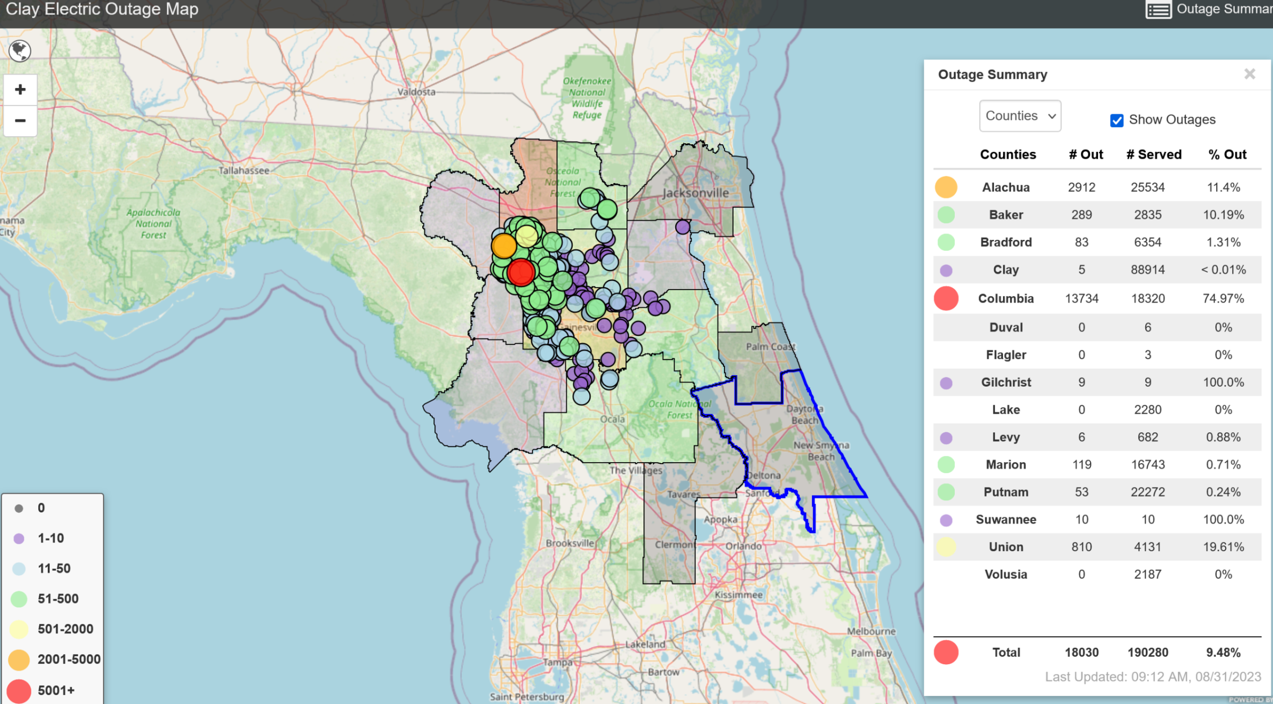Click Columbia's 74.97% value
Screen dimensions: 1273x704
pyautogui.click(x=1223, y=299)
